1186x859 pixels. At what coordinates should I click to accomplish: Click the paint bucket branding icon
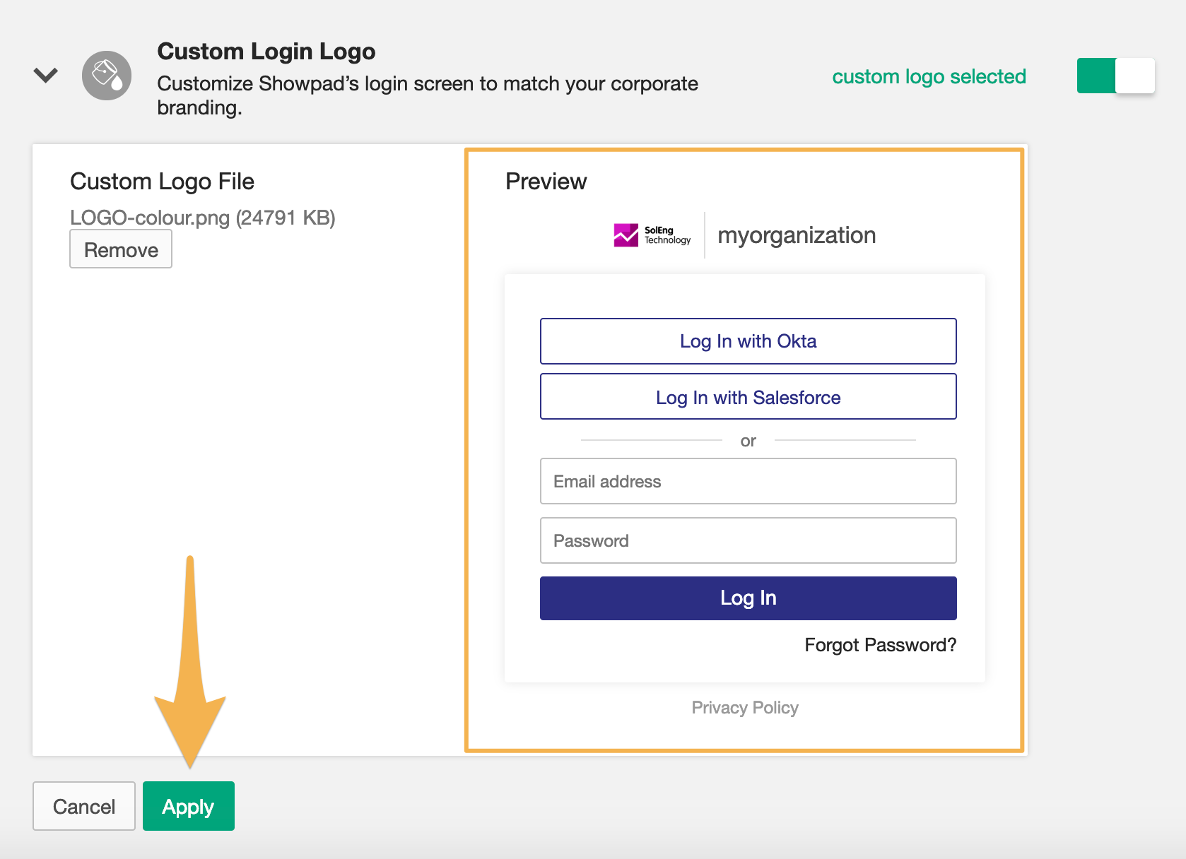107,76
